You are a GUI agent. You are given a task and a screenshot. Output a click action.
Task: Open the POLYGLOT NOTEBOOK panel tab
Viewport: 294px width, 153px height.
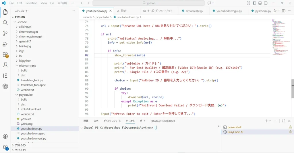[163, 121]
